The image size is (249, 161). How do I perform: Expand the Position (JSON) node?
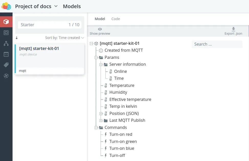[x=101, y=114]
